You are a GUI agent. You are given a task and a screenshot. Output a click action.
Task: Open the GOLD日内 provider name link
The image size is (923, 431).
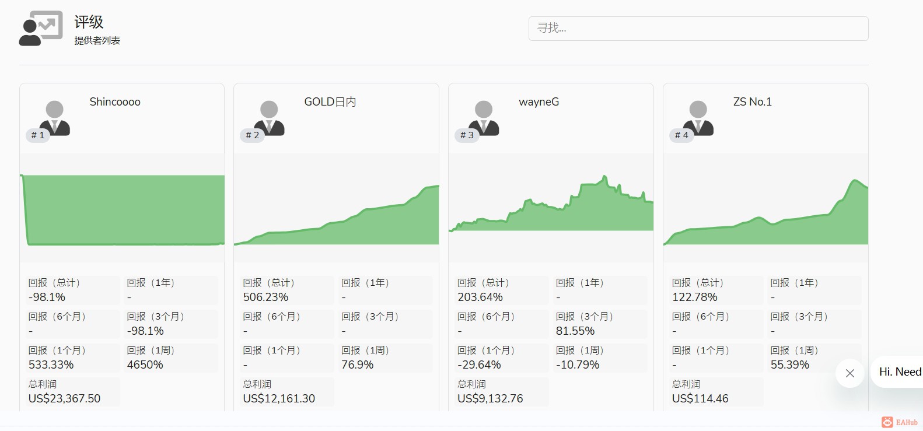(330, 102)
